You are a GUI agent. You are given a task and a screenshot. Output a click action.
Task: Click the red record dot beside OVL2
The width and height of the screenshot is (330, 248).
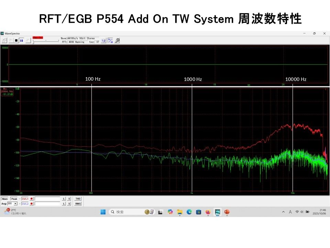pos(32,204)
